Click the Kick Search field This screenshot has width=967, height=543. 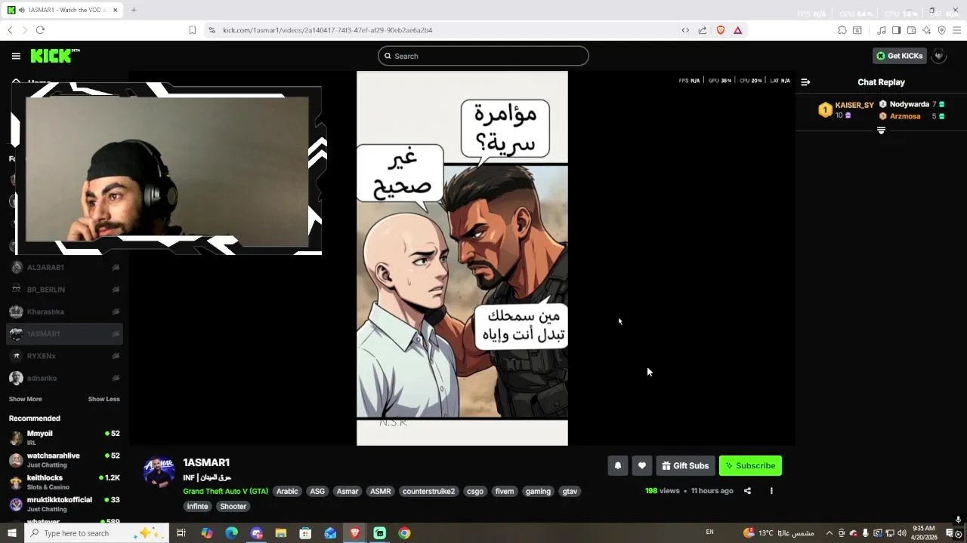click(483, 56)
